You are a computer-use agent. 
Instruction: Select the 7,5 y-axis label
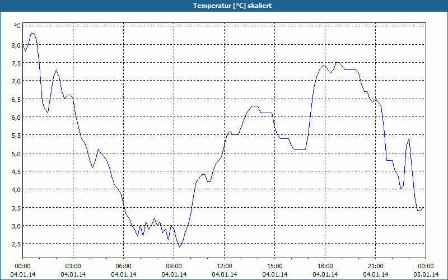pyautogui.click(x=16, y=63)
